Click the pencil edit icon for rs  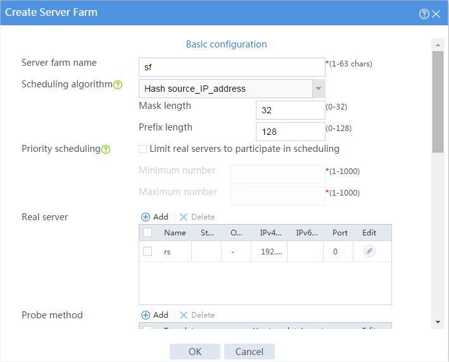click(369, 251)
